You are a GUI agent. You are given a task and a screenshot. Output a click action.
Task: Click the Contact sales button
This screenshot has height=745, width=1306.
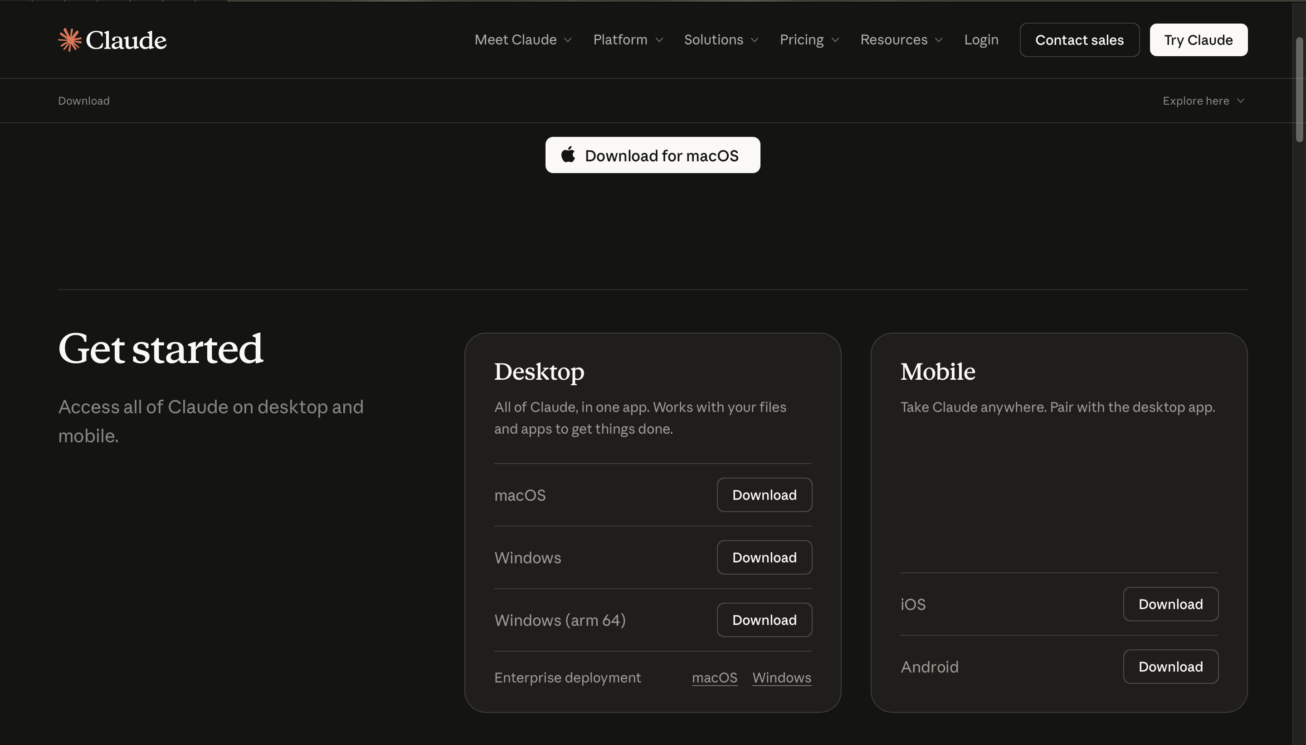(x=1080, y=40)
